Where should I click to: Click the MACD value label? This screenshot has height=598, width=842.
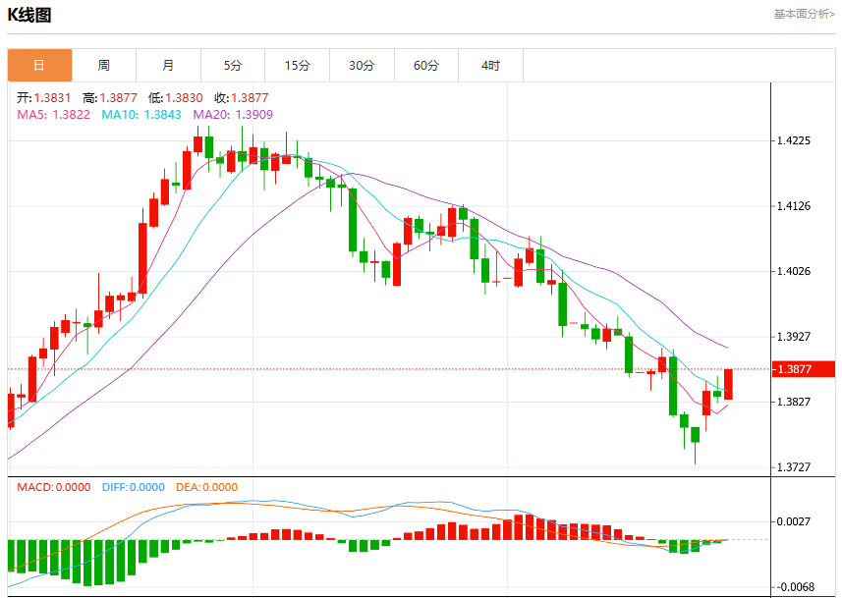tap(54, 487)
